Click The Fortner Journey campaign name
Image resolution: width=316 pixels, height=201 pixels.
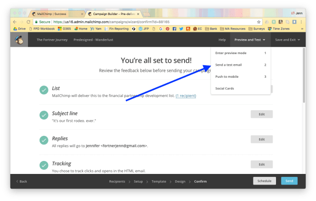[x=52, y=40]
